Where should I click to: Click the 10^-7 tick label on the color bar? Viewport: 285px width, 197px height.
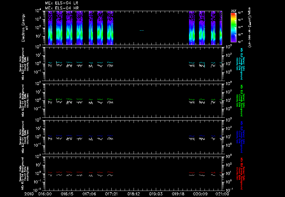click(x=240, y=42)
